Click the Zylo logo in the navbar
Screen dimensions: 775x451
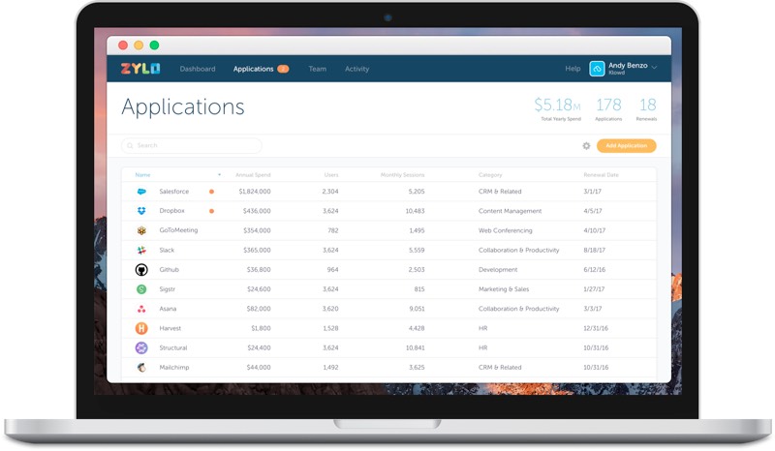(x=140, y=69)
